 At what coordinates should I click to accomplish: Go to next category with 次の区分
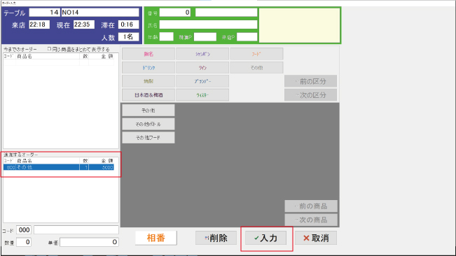310,95
